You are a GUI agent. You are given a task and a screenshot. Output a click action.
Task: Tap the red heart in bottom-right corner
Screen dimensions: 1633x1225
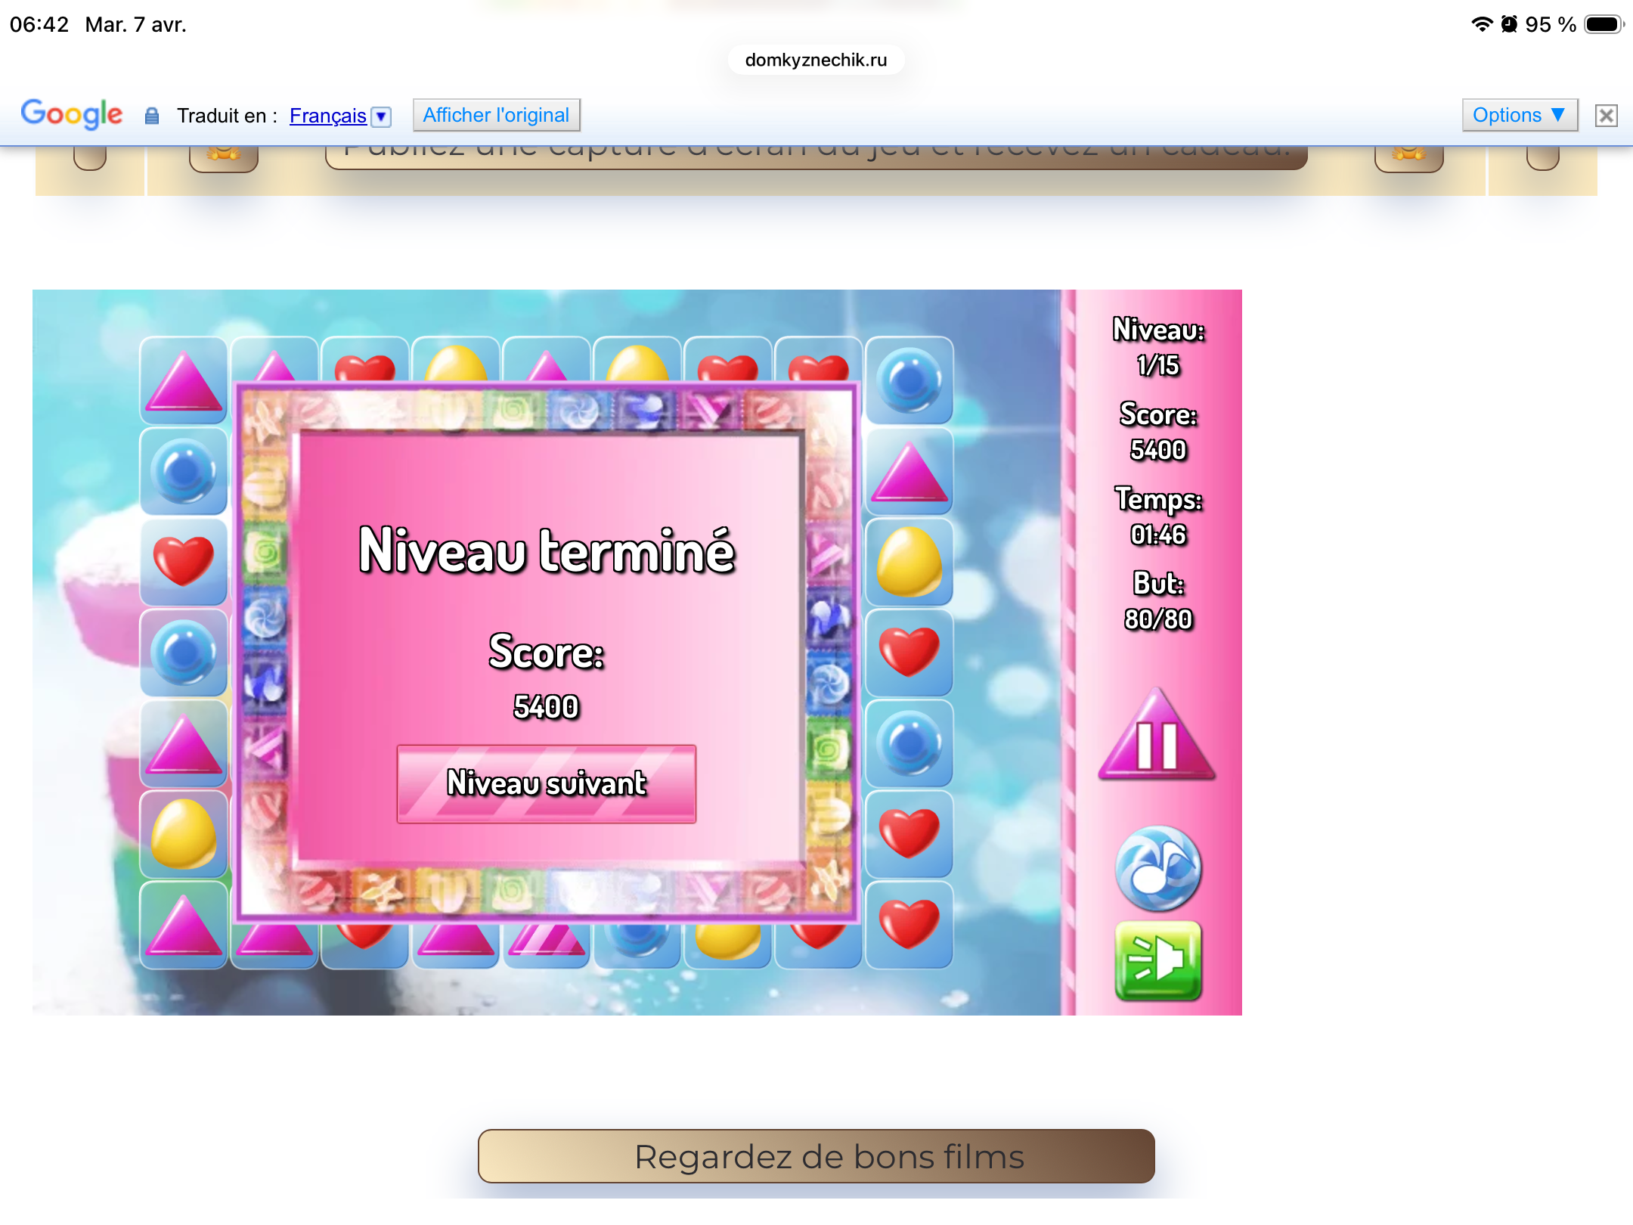(909, 923)
